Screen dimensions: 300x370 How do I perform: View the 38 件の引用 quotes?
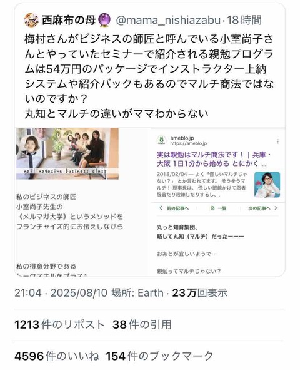point(142,324)
